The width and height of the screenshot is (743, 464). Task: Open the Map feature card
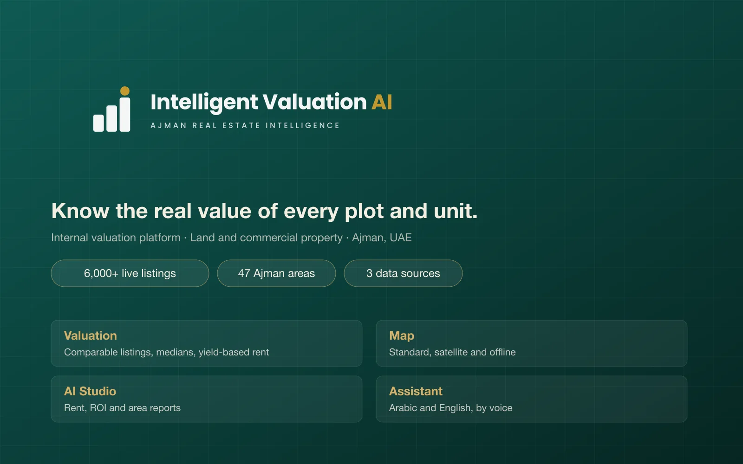532,343
